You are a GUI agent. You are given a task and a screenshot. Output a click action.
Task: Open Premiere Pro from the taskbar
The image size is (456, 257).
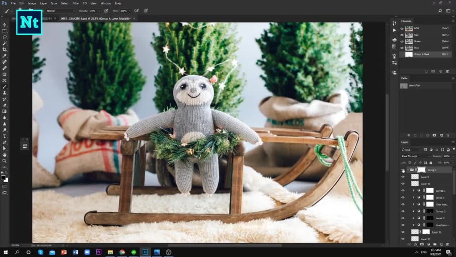coord(98,252)
